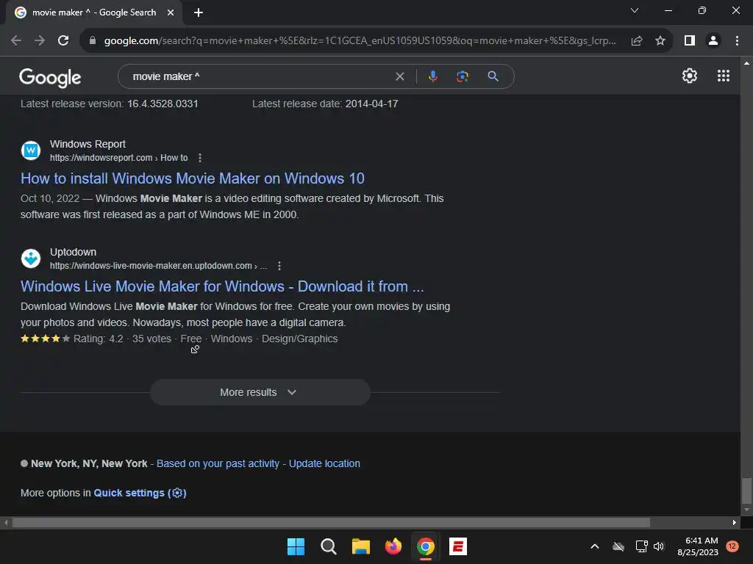Open a new browser tab
Image resolution: width=753 pixels, height=564 pixels.
pyautogui.click(x=199, y=12)
